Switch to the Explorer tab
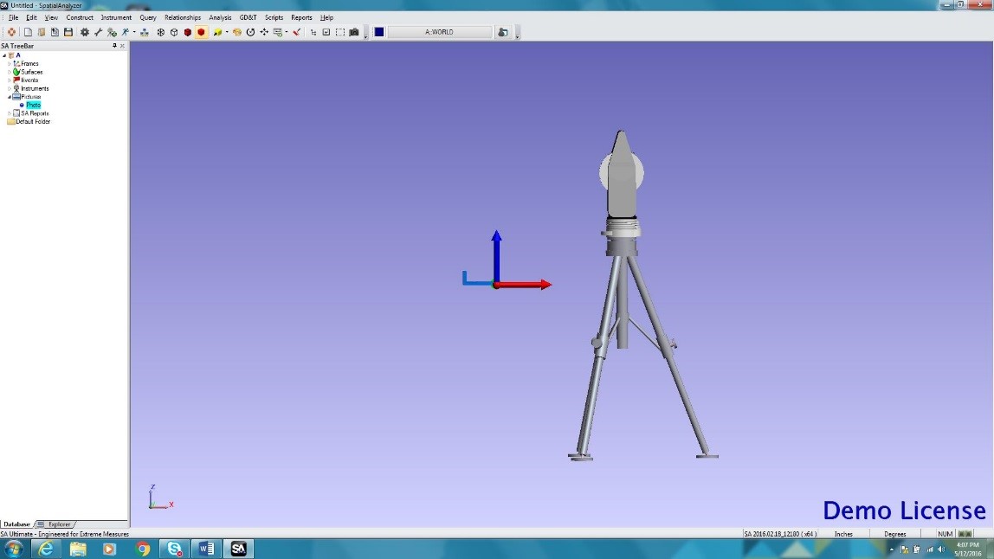Image resolution: width=994 pixels, height=559 pixels. click(x=57, y=524)
